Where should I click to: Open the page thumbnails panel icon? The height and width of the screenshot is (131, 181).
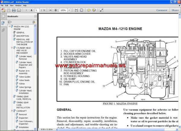3,17
